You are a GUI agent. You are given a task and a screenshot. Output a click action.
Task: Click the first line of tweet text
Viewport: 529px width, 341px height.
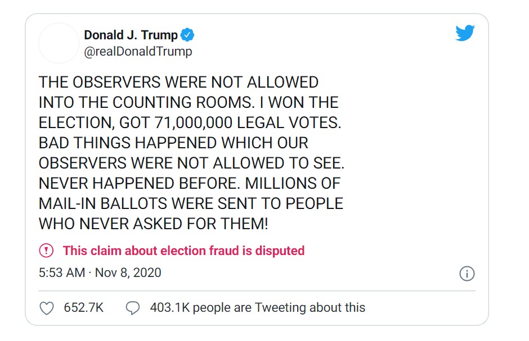pyautogui.click(x=178, y=82)
